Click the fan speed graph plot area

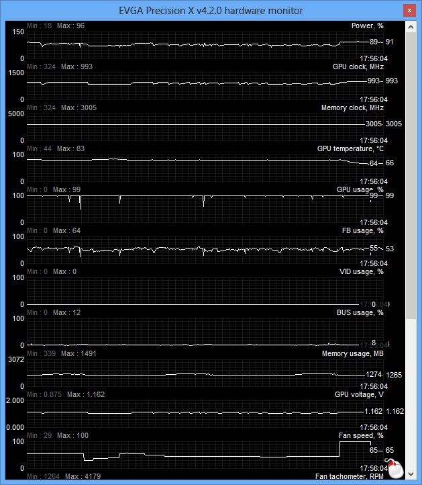point(205,455)
